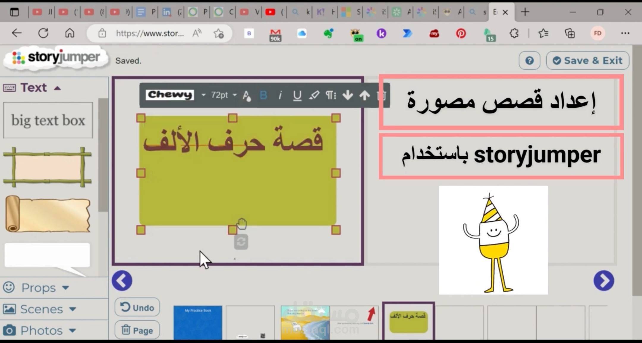Click the Pinterest extension icon
Image resolution: width=642 pixels, height=343 pixels.
(x=461, y=33)
